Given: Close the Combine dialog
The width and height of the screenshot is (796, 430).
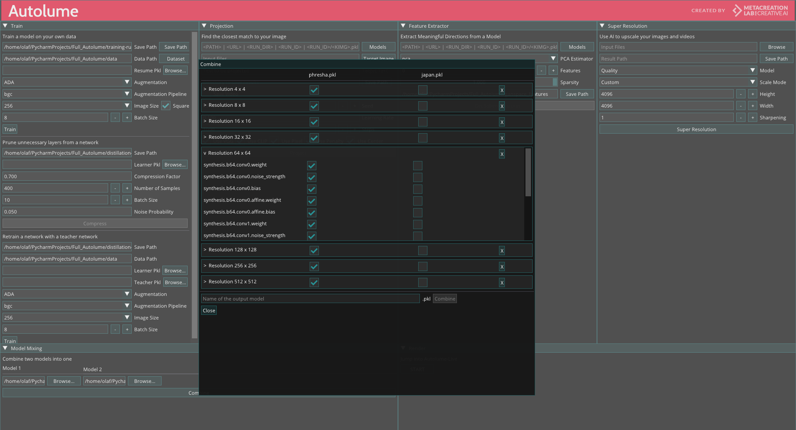Looking at the screenshot, I should pyautogui.click(x=209, y=311).
